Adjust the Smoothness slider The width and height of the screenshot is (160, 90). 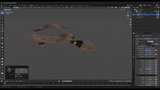tap(150, 54)
